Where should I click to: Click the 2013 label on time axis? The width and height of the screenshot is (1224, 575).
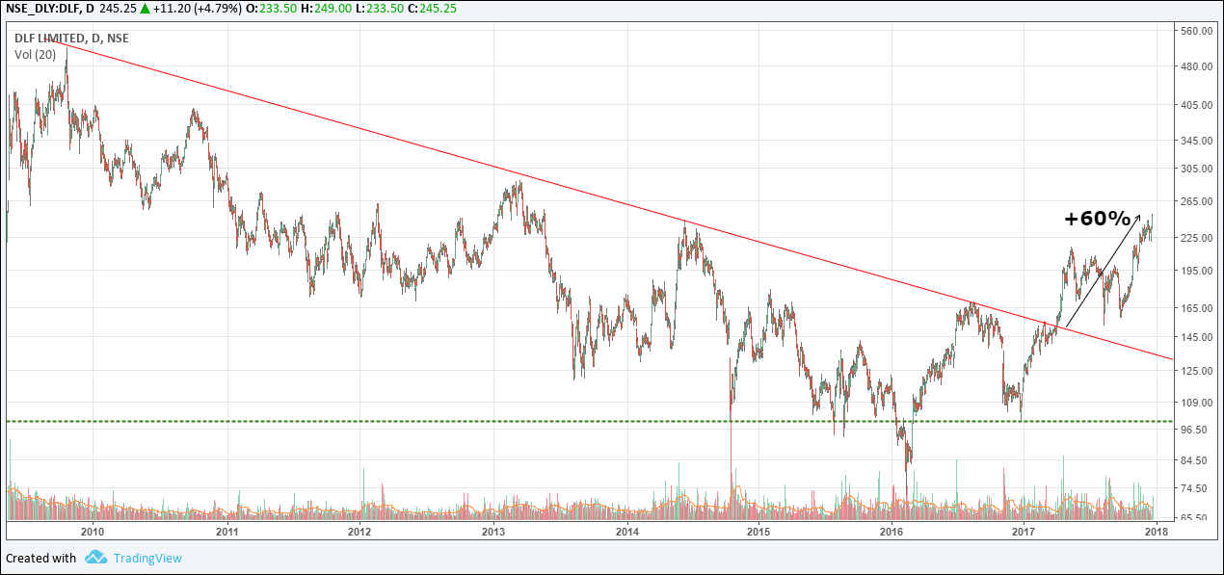pyautogui.click(x=492, y=531)
